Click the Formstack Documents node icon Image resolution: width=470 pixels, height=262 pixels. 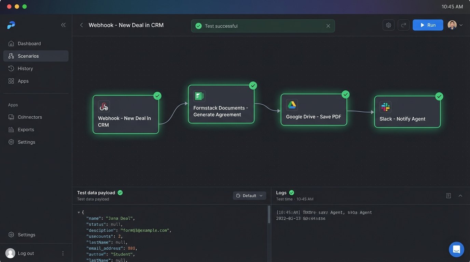coord(199,96)
